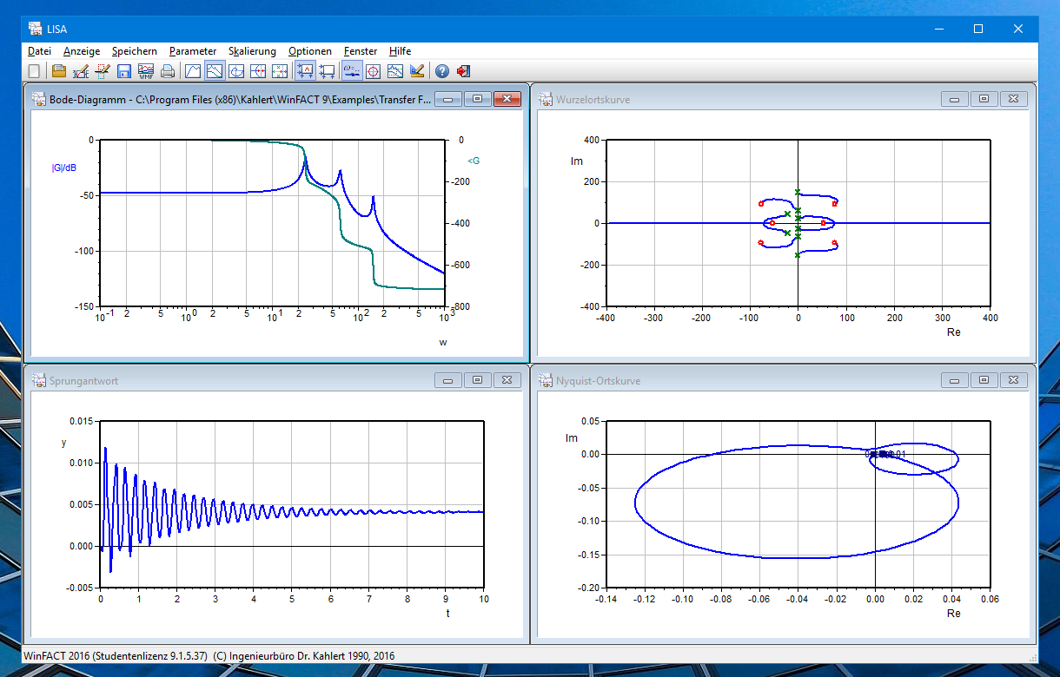
Task: Click the y axis label in Sprungantwort
Action: [63, 443]
